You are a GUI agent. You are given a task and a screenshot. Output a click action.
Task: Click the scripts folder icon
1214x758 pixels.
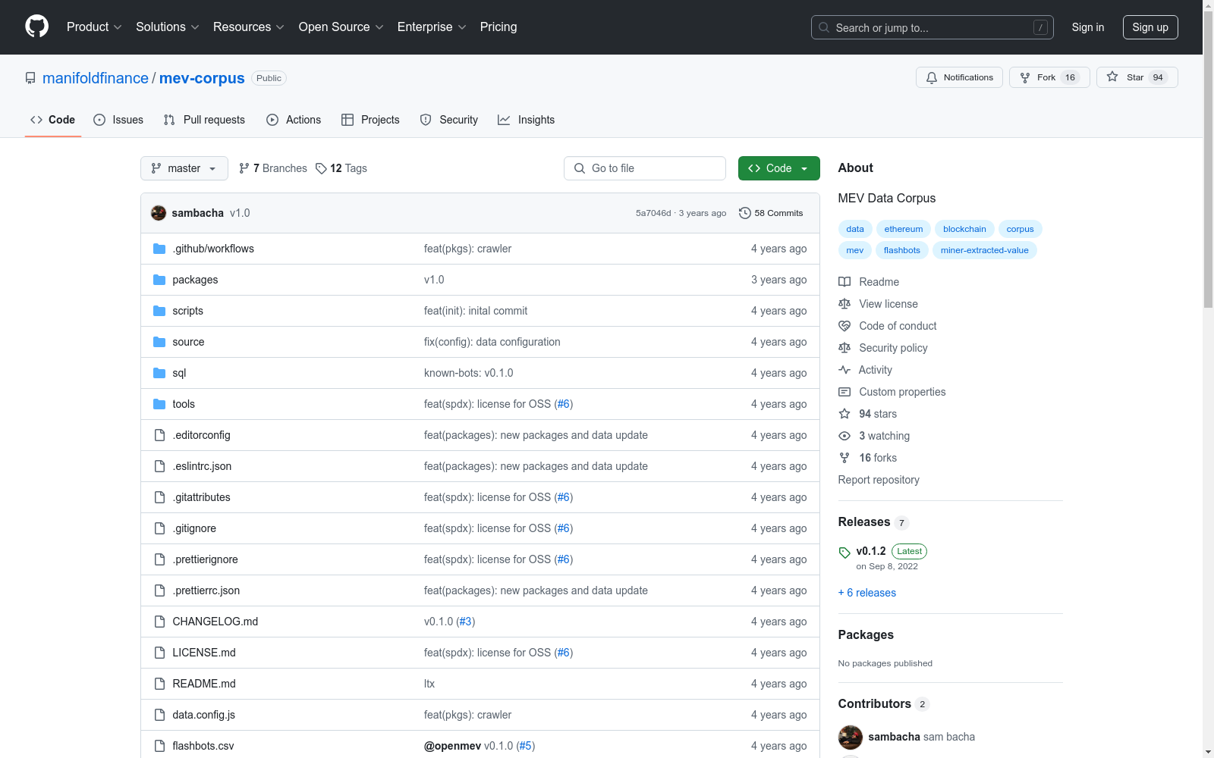pyautogui.click(x=159, y=311)
